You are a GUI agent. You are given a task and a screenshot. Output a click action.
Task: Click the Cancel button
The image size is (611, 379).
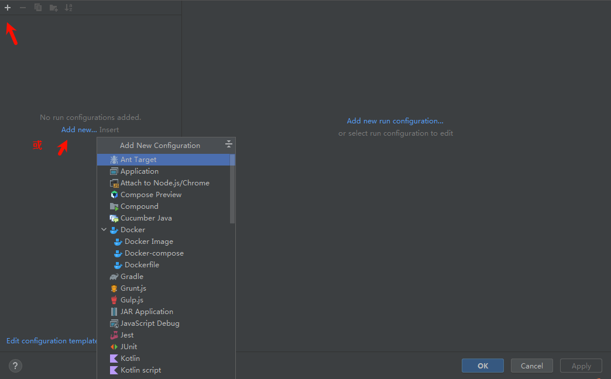point(532,366)
